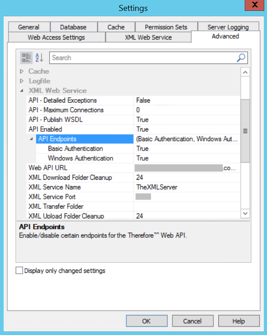This screenshot has height=335, width=267.
Task: Select the Windows Authentication True value
Action: [x=187, y=158]
